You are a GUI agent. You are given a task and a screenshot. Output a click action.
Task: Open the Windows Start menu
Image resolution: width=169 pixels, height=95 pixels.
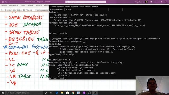(3, 93)
